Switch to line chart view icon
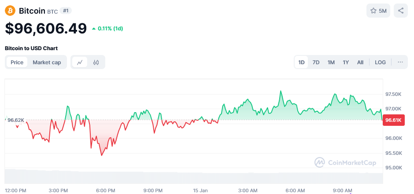This screenshot has height=194, width=414. coord(80,62)
